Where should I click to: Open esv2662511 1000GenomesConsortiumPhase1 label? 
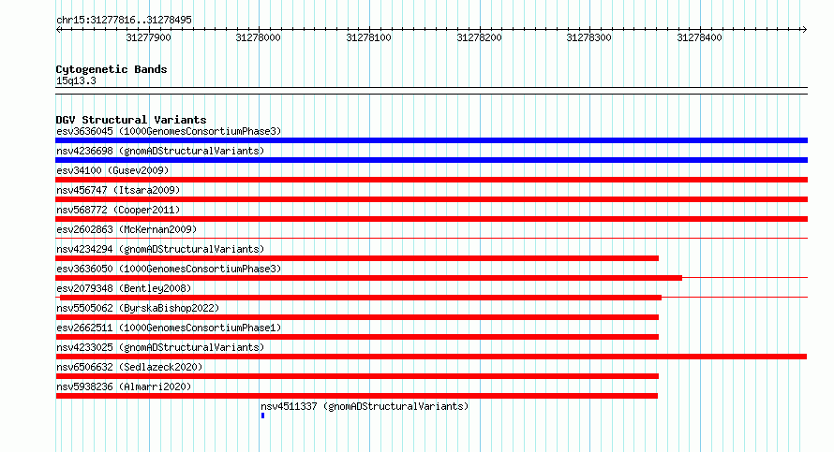[x=169, y=328]
